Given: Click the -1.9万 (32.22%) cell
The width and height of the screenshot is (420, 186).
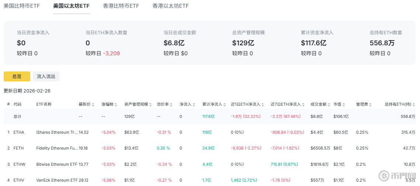Looking at the screenshot, I should [246, 116].
